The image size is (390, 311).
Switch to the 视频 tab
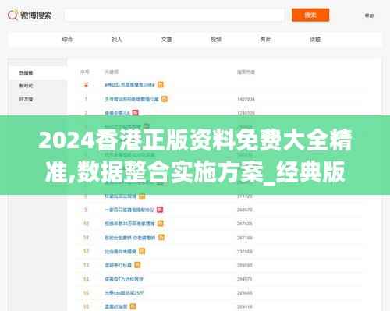216,40
